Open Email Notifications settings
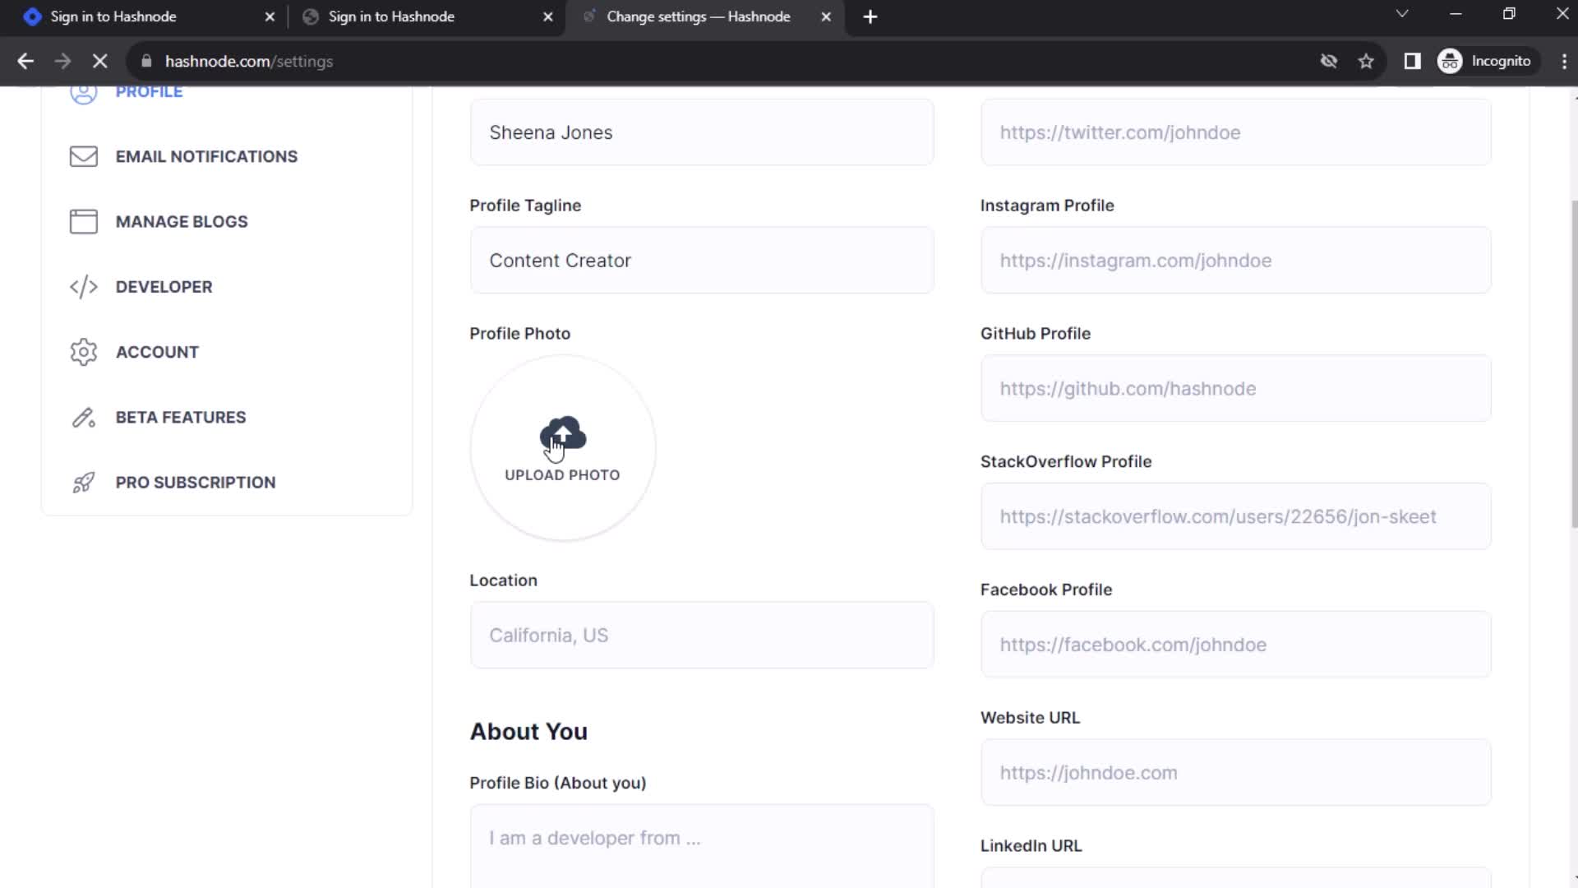The height and width of the screenshot is (888, 1578). tap(206, 156)
